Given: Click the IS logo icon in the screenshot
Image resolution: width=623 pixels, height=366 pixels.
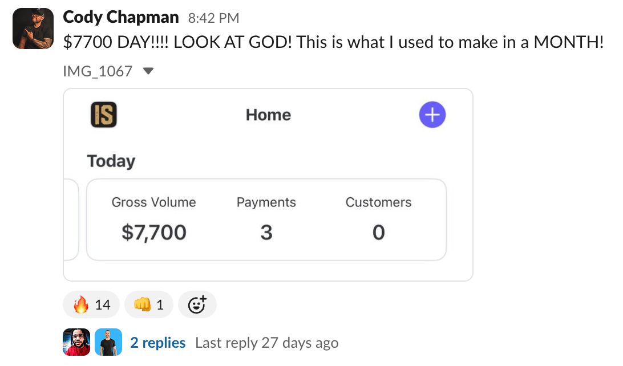Looking at the screenshot, I should 104,114.
